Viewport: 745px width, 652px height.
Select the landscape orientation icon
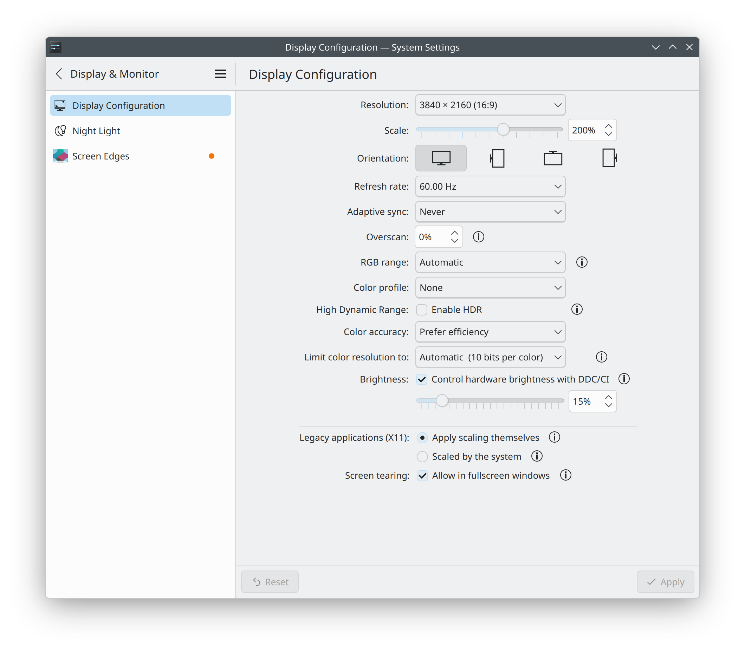pyautogui.click(x=441, y=158)
